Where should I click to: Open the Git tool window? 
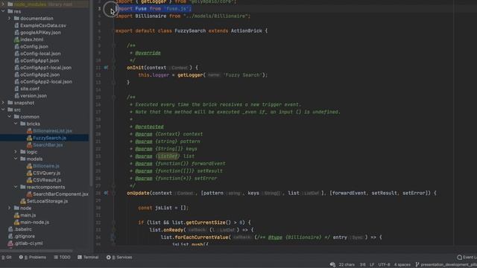coord(7,258)
